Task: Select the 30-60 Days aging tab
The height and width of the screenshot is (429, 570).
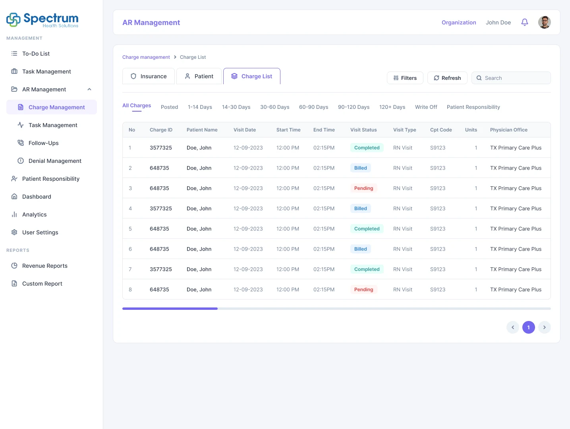Action: (x=275, y=107)
